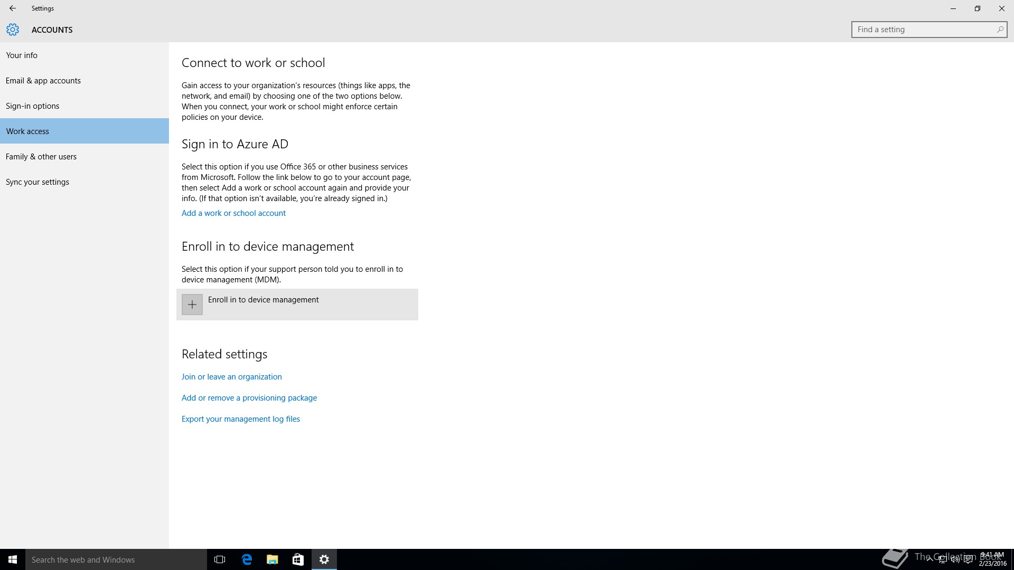Open Task View from the taskbar
Viewport: 1014px width, 570px height.
pos(220,559)
